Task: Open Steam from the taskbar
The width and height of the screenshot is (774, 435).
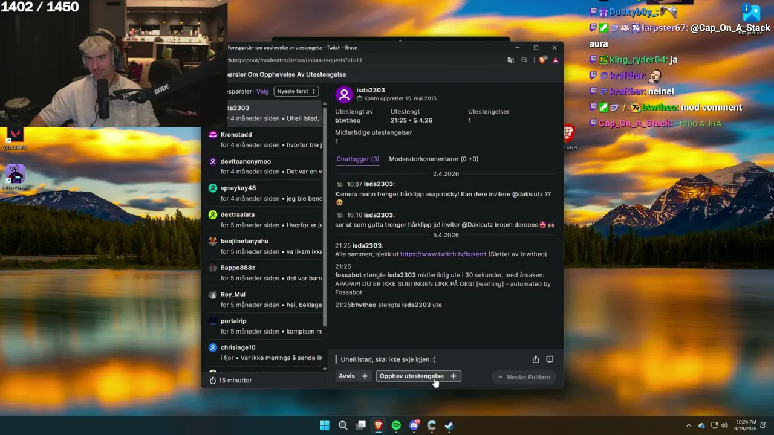Action: point(449,425)
